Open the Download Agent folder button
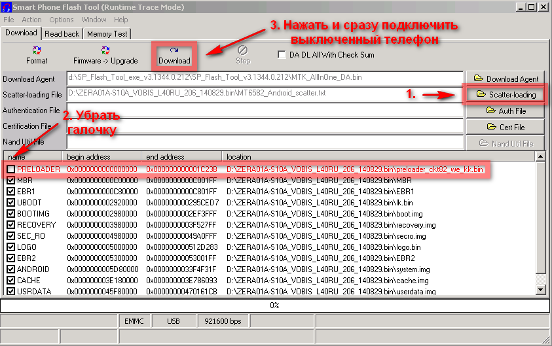Screen dimensions: 552x346 pyautogui.click(x=505, y=78)
